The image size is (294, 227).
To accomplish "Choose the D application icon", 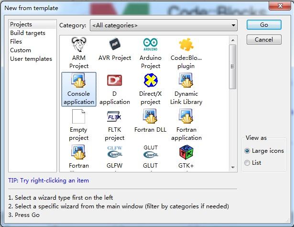I will click(x=115, y=80).
